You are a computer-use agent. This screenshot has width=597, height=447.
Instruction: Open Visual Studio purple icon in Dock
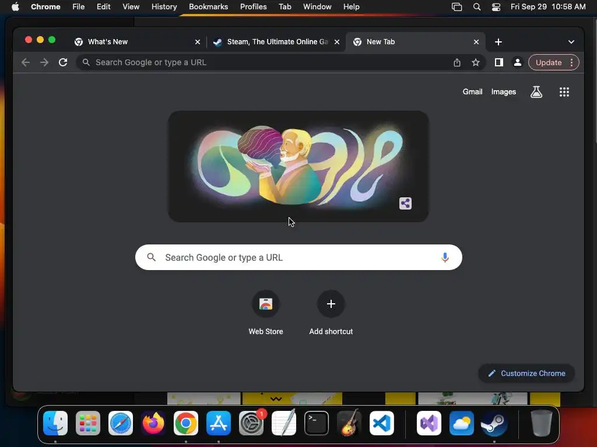pos(429,423)
